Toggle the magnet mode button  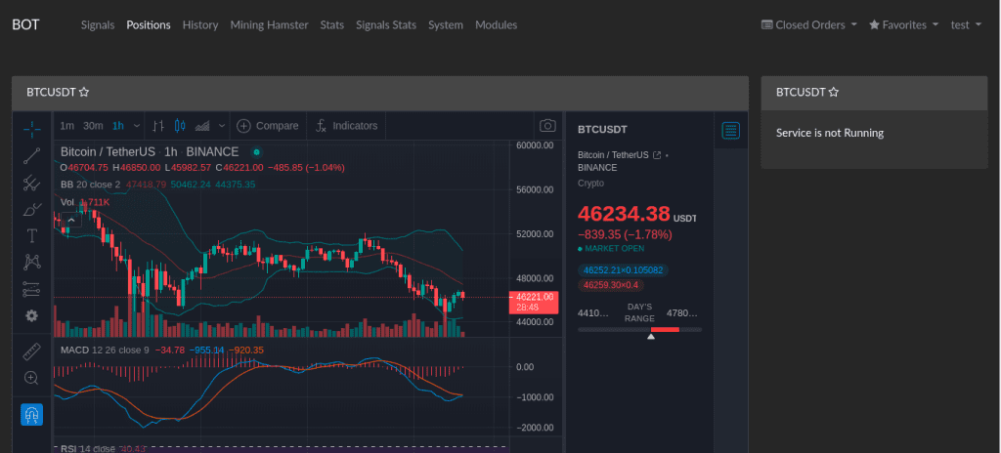(x=32, y=415)
